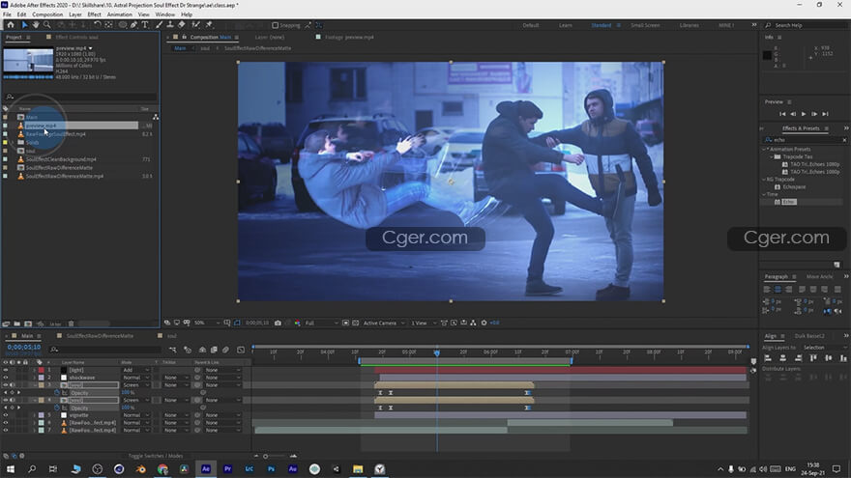
Task: Select the Type tool
Action: click(x=145, y=25)
